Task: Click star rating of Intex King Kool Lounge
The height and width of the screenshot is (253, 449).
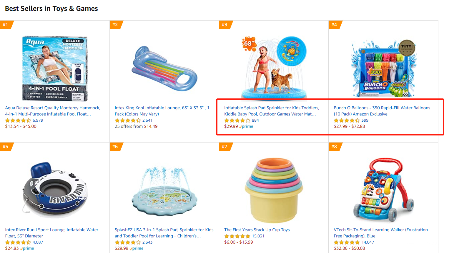Action: pyautogui.click(x=127, y=120)
